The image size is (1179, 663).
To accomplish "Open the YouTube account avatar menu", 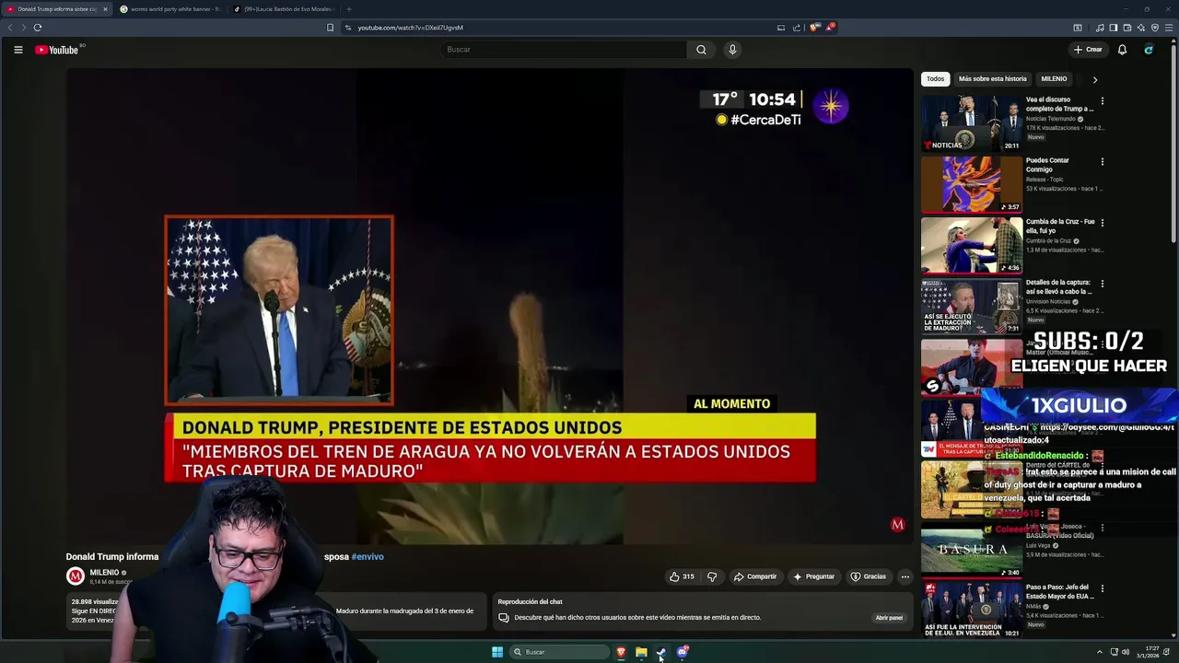I will [1149, 50].
